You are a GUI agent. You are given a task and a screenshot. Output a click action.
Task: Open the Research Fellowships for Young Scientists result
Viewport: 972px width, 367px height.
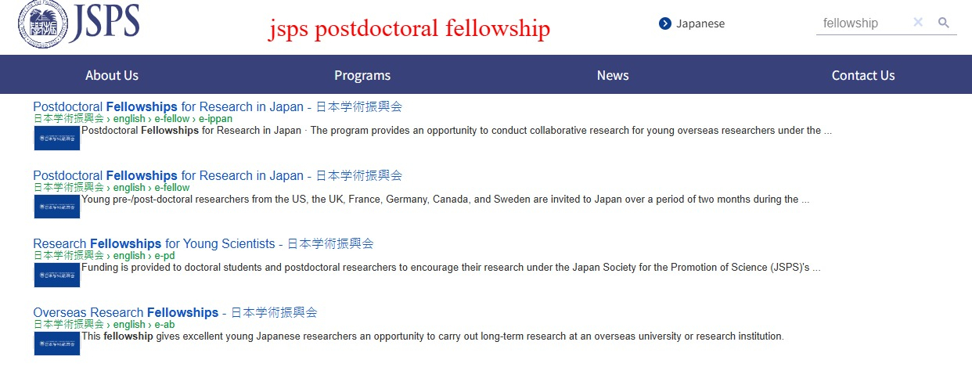pos(203,243)
